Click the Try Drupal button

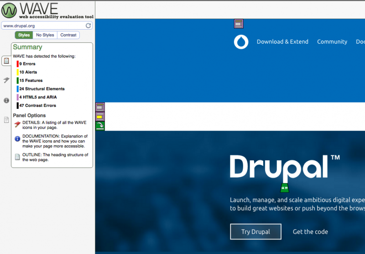point(255,232)
